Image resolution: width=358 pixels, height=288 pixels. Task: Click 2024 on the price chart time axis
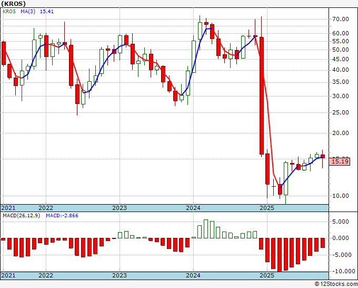pyautogui.click(x=193, y=208)
